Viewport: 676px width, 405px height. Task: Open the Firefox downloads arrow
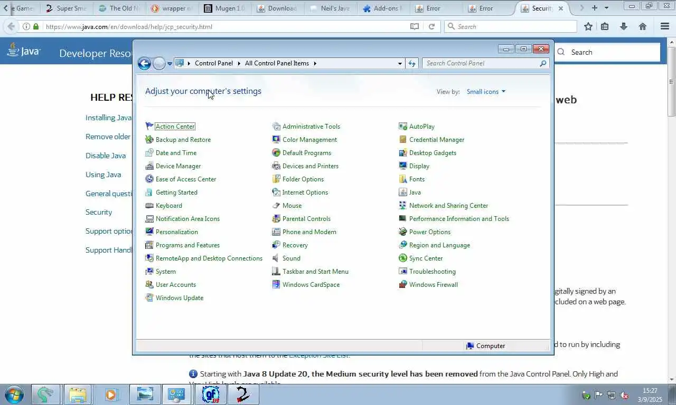point(624,26)
